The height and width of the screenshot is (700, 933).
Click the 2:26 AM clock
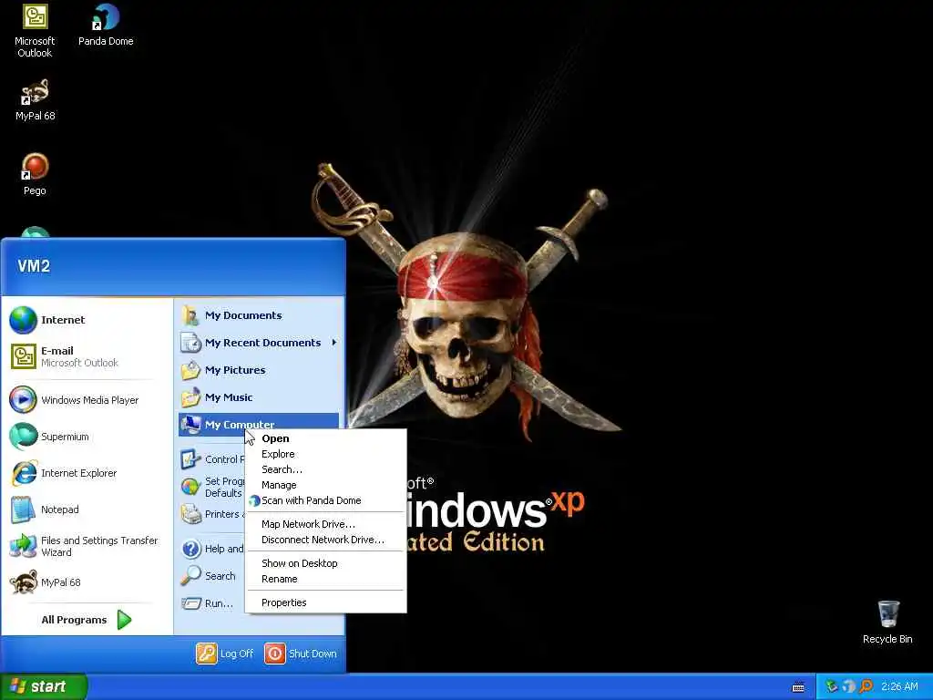899,686
